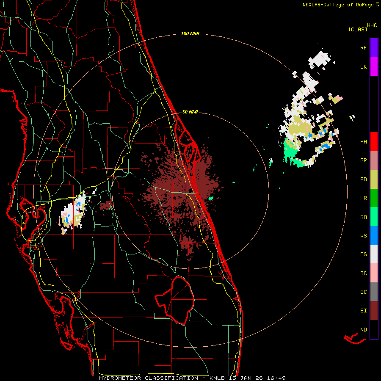Image resolution: width=381 pixels, height=381 pixels.
Task: Click the UK magenta legend swatch
Action: click(x=374, y=66)
